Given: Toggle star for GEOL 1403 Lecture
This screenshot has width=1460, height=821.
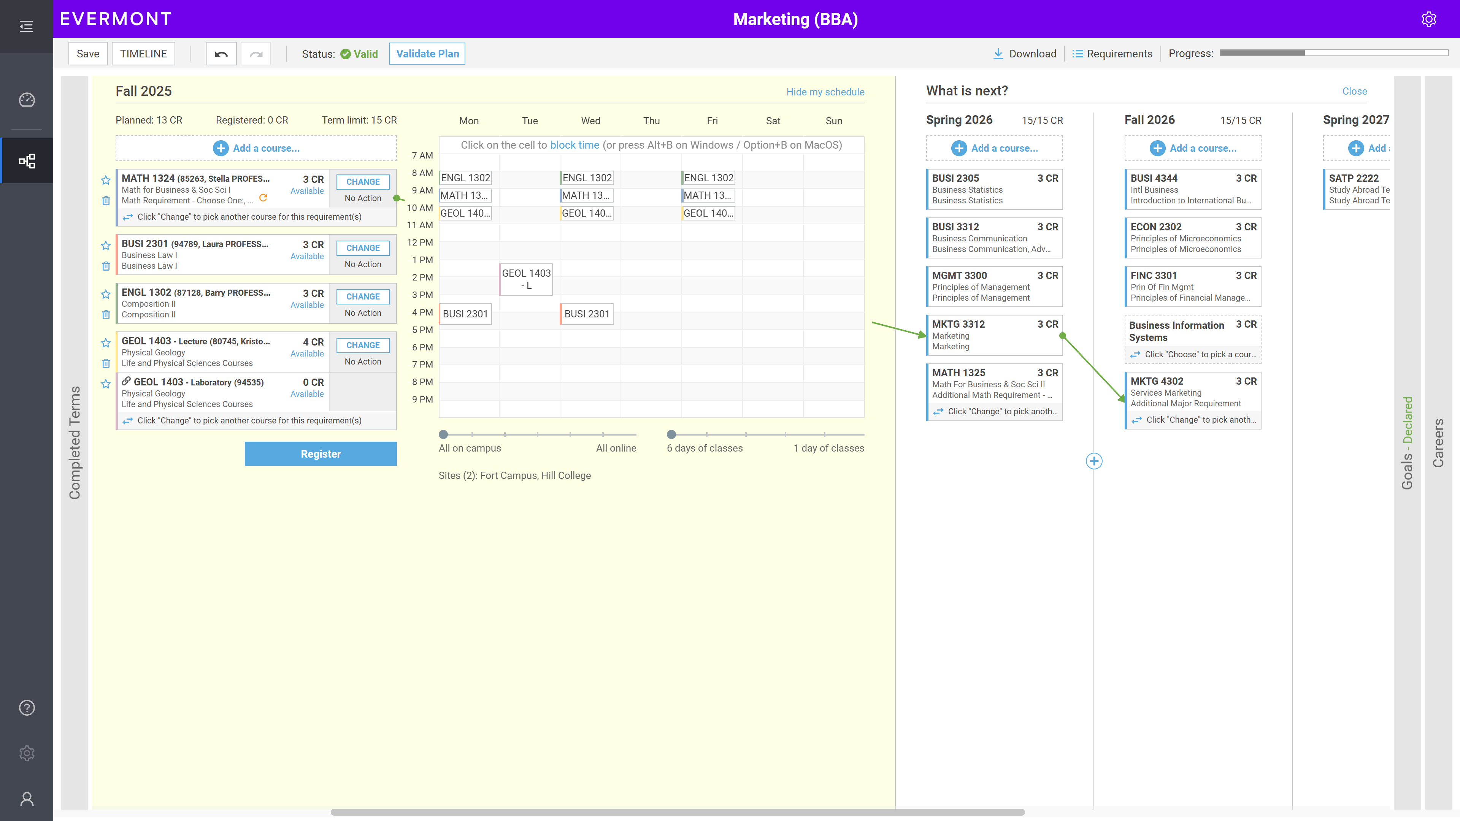Looking at the screenshot, I should tap(106, 343).
